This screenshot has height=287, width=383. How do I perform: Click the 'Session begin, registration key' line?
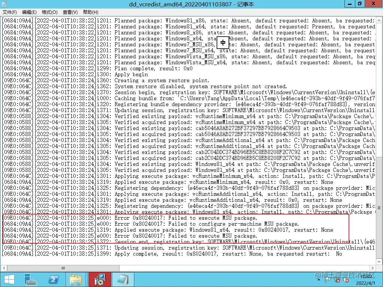coord(189,93)
